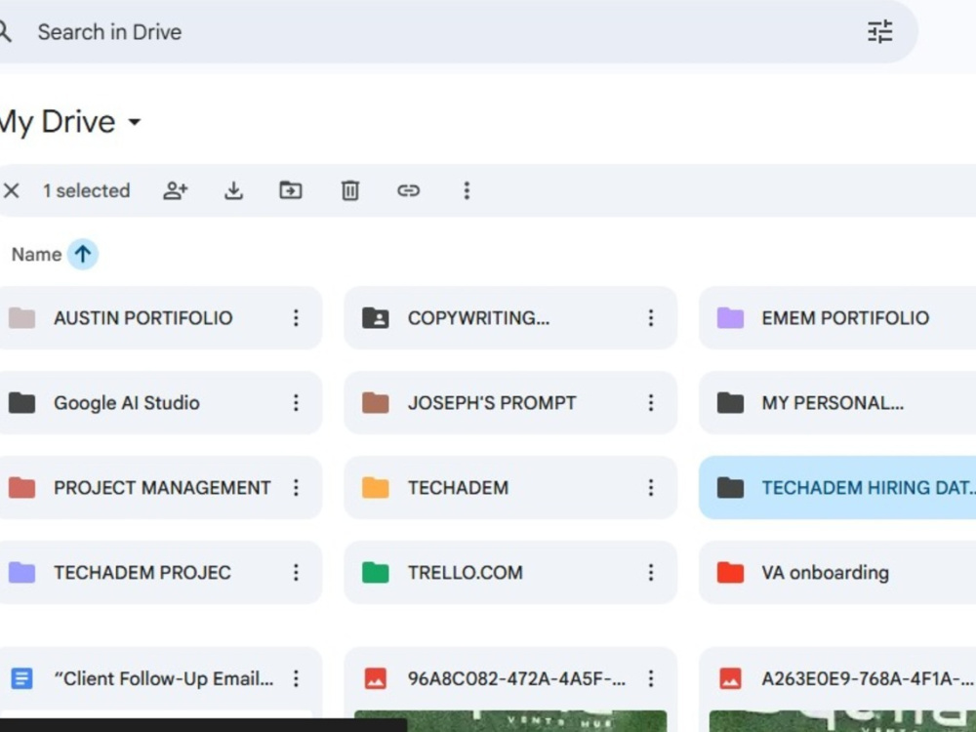Click the purple folder icon of EMEM PORTIFOLIO
Viewport: 976px width, 732px height.
click(730, 318)
